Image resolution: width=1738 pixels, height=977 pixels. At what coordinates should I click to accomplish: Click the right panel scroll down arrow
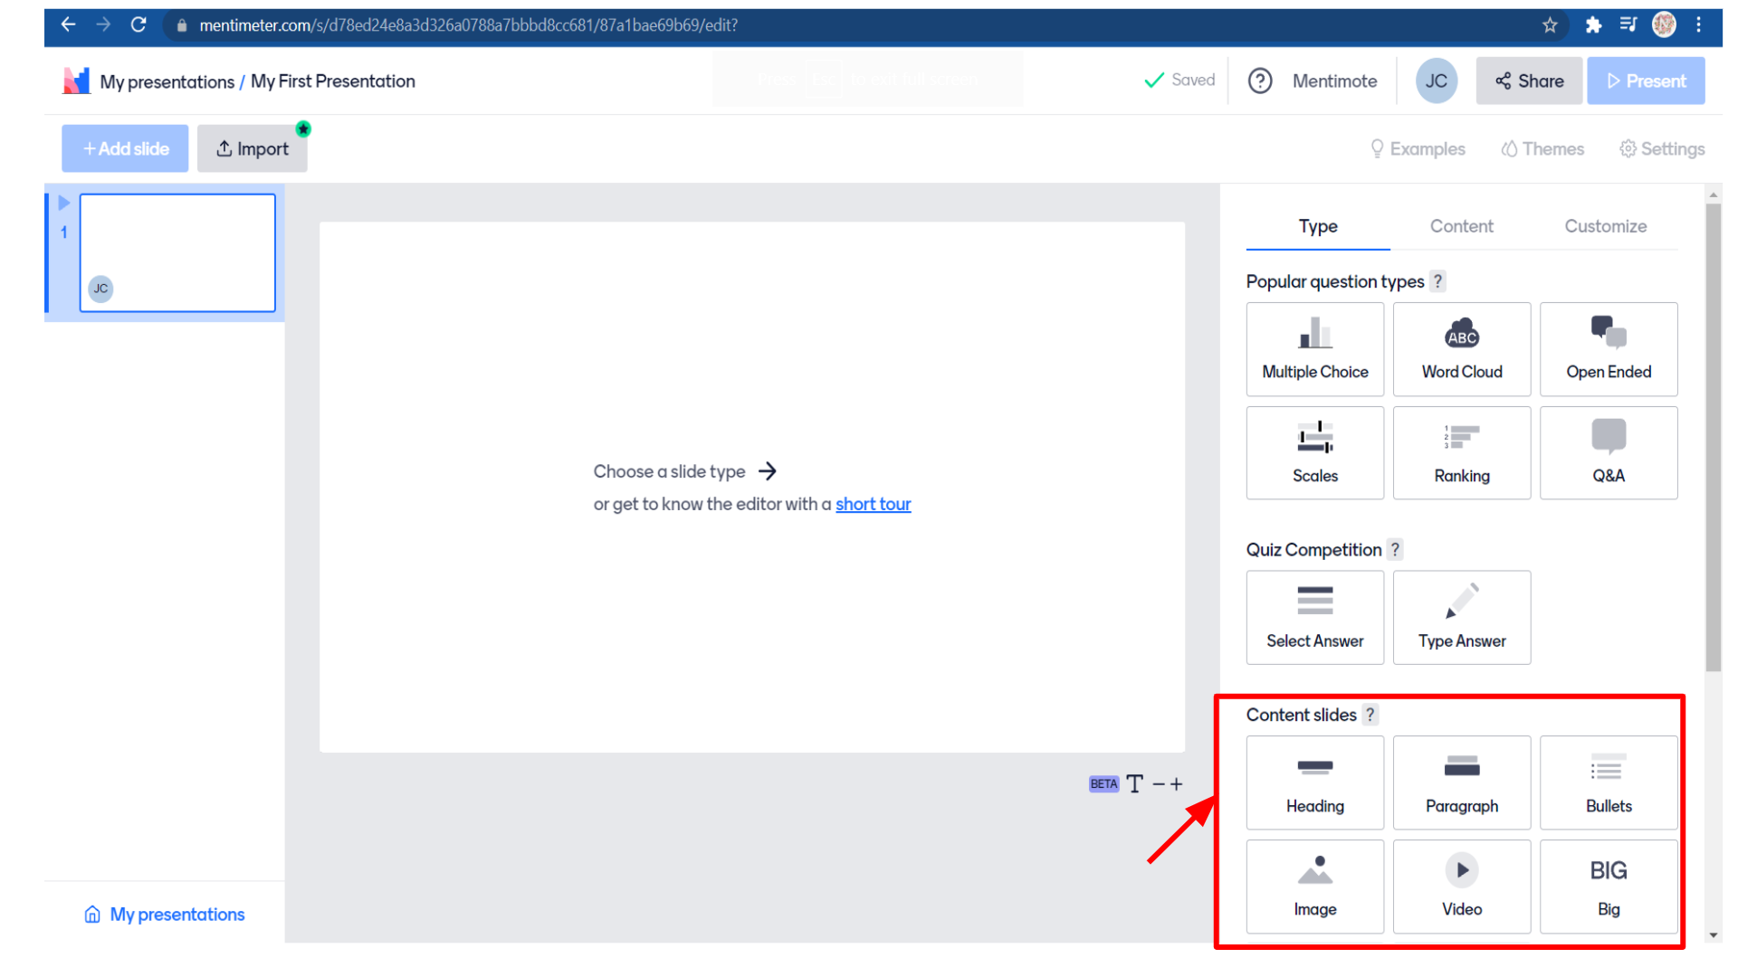1713,935
